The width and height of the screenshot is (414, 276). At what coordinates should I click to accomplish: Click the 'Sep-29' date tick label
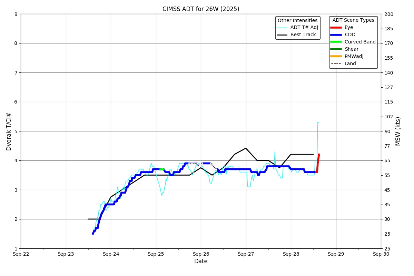pyautogui.click(x=336, y=254)
